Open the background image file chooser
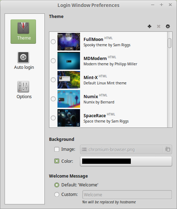The width and height of the screenshot is (177, 209). 126,149
